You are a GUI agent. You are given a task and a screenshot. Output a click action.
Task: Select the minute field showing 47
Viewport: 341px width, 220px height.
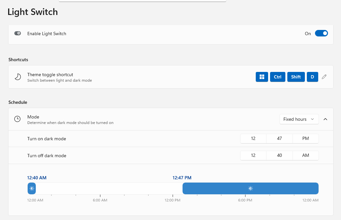click(280, 139)
